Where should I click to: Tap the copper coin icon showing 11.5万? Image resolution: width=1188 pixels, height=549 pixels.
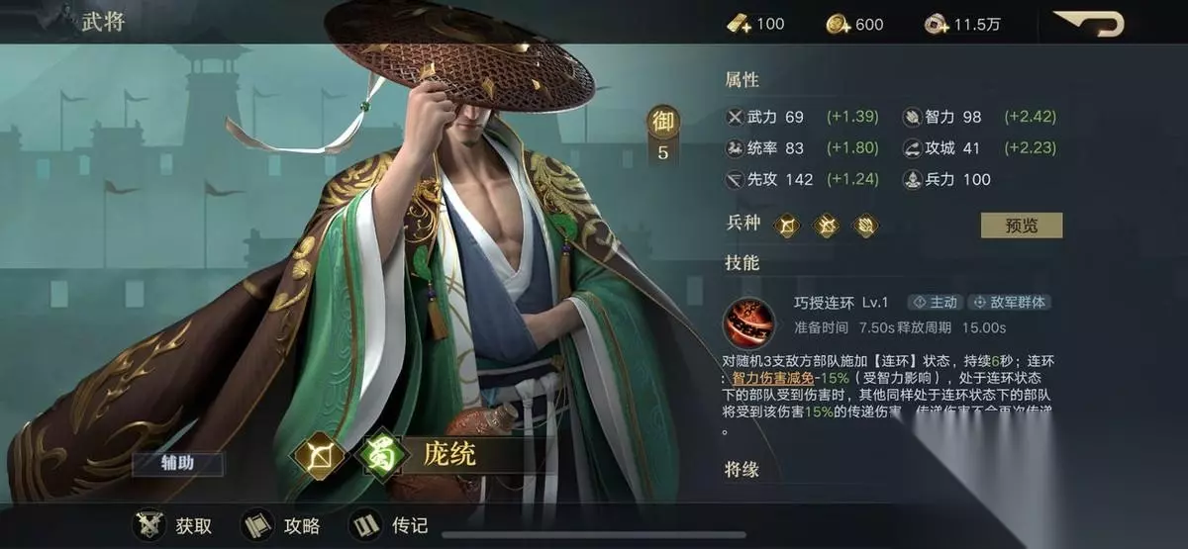[937, 23]
